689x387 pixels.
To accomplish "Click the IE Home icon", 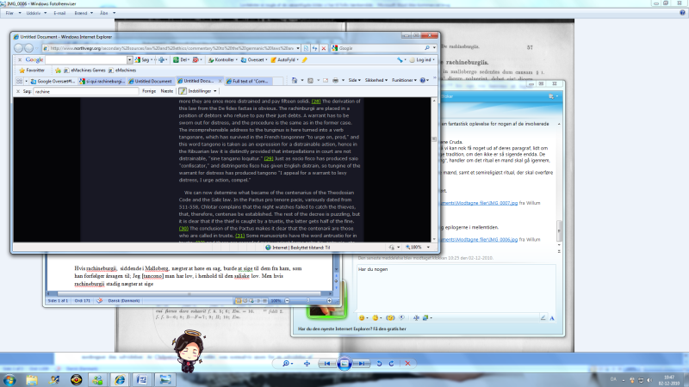I will pyautogui.click(x=295, y=80).
